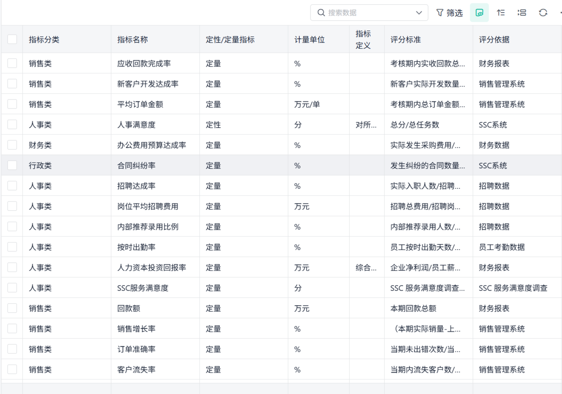Select the 岗位平均招聘费用 cell
This screenshot has width=562, height=394.
tap(155, 206)
